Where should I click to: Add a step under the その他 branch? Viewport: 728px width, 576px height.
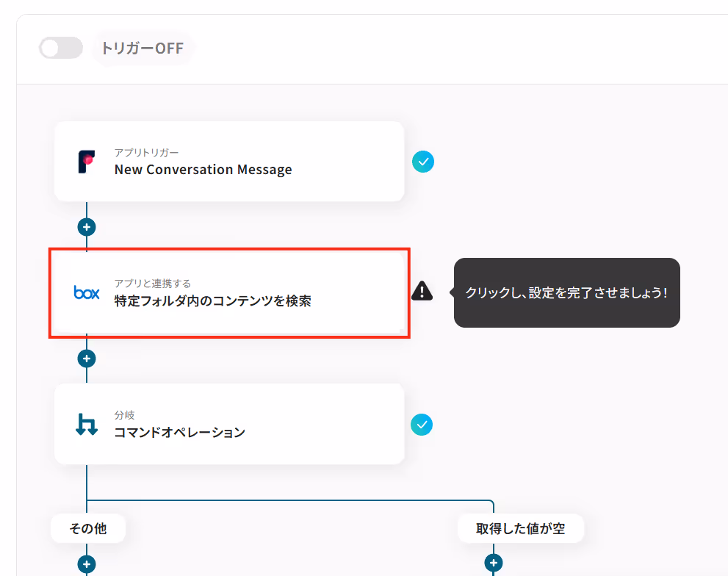point(87,564)
